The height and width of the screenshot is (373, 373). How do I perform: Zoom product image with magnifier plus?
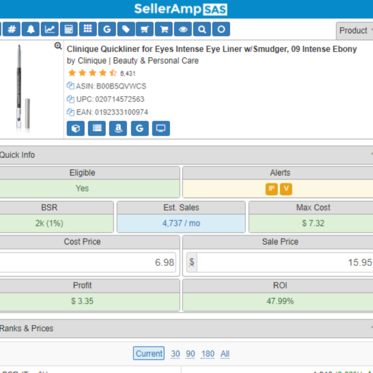58,46
